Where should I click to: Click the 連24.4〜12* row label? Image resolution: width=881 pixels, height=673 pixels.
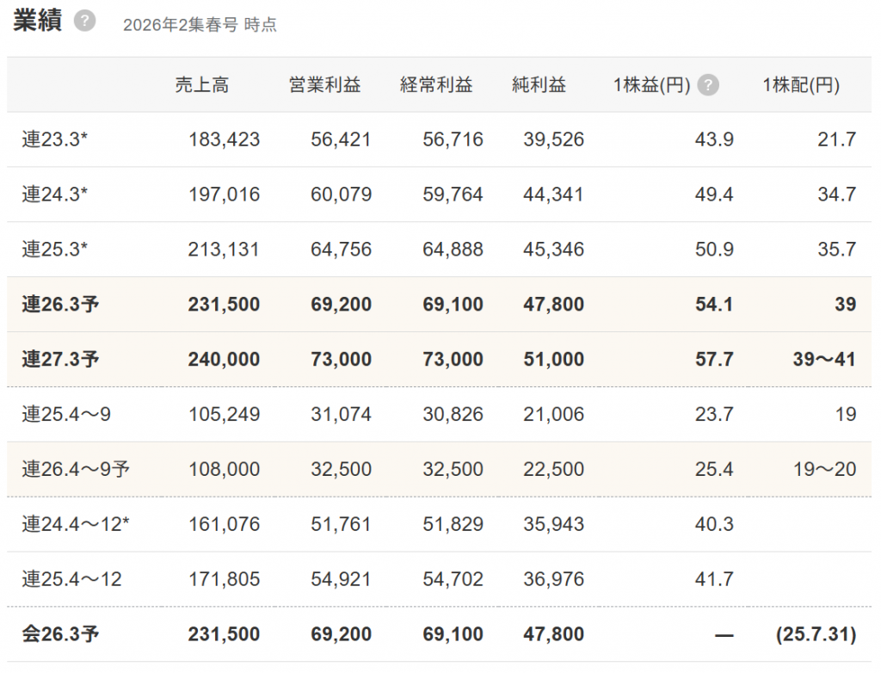pyautogui.click(x=76, y=525)
